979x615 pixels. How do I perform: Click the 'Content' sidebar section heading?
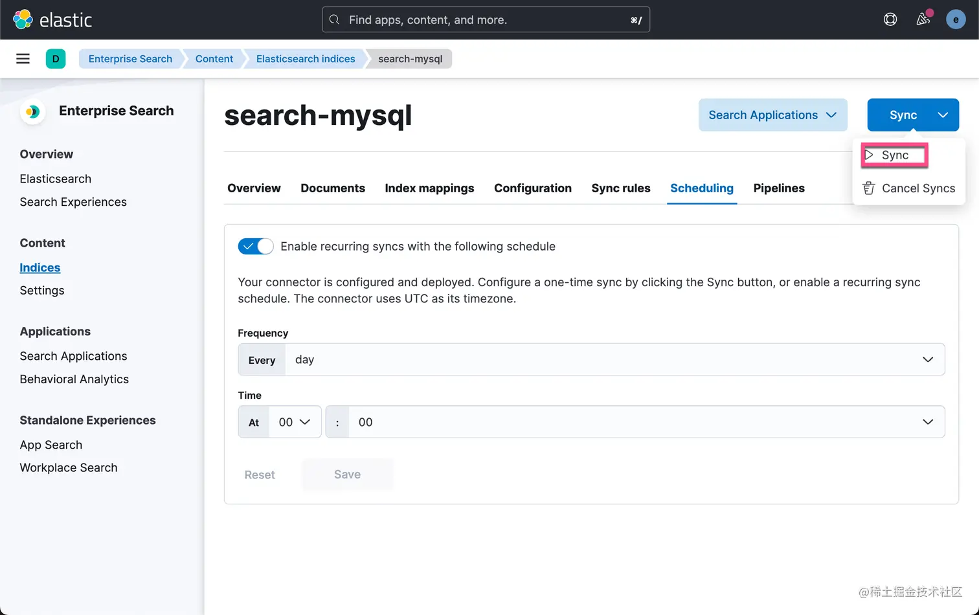pyautogui.click(x=43, y=243)
